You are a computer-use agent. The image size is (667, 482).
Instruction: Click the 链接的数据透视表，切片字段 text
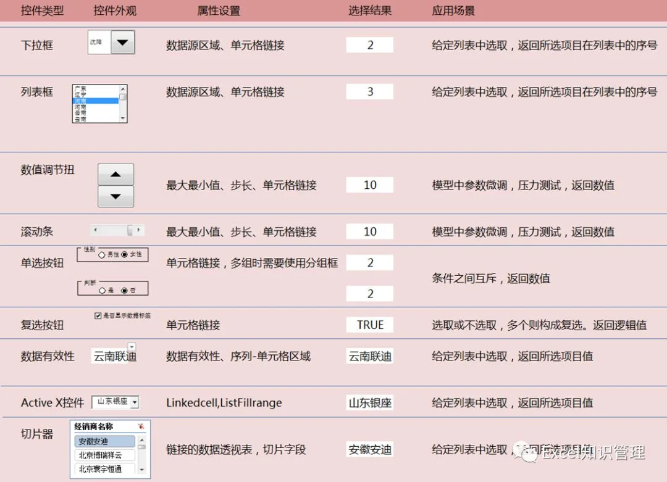236,449
